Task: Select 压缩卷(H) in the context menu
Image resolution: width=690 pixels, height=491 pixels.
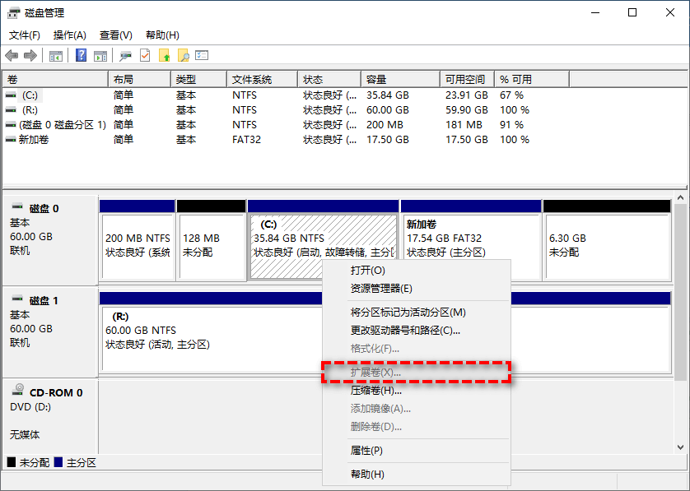Action: 376,391
